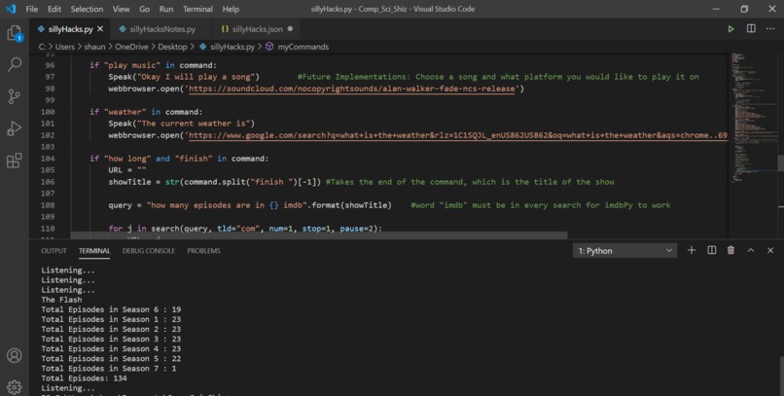Click line number 104 in gutter
Viewport: 784px width, 396px height.
pos(48,158)
